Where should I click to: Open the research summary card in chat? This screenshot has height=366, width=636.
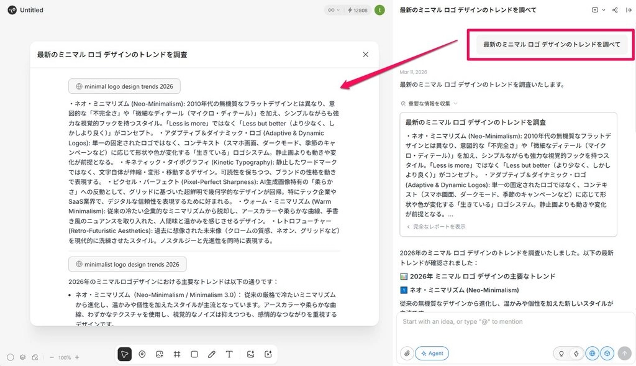[508, 175]
